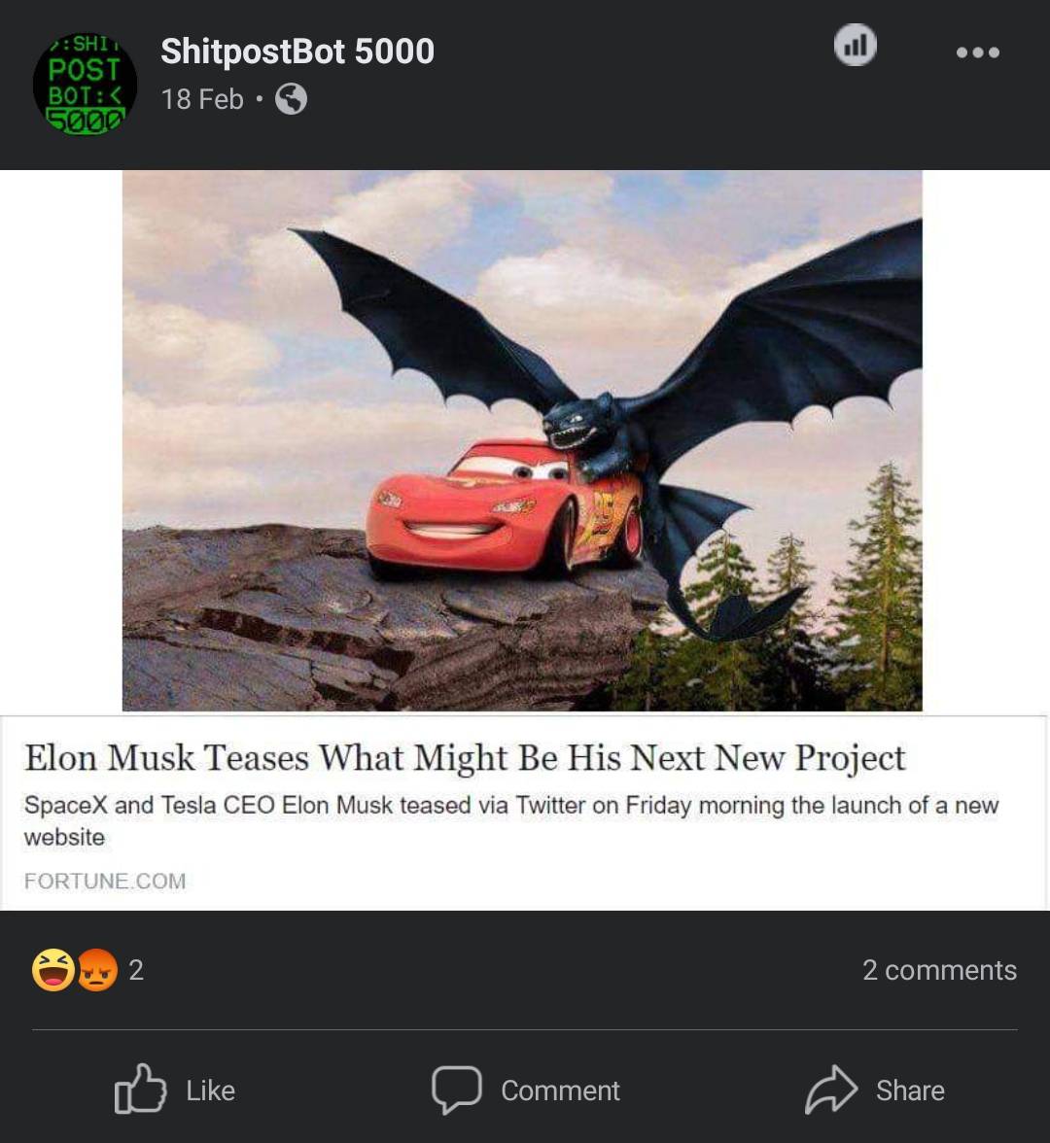This screenshot has width=1050, height=1143.
Task: Click the thumbs-up Like icon
Action: point(140,1089)
